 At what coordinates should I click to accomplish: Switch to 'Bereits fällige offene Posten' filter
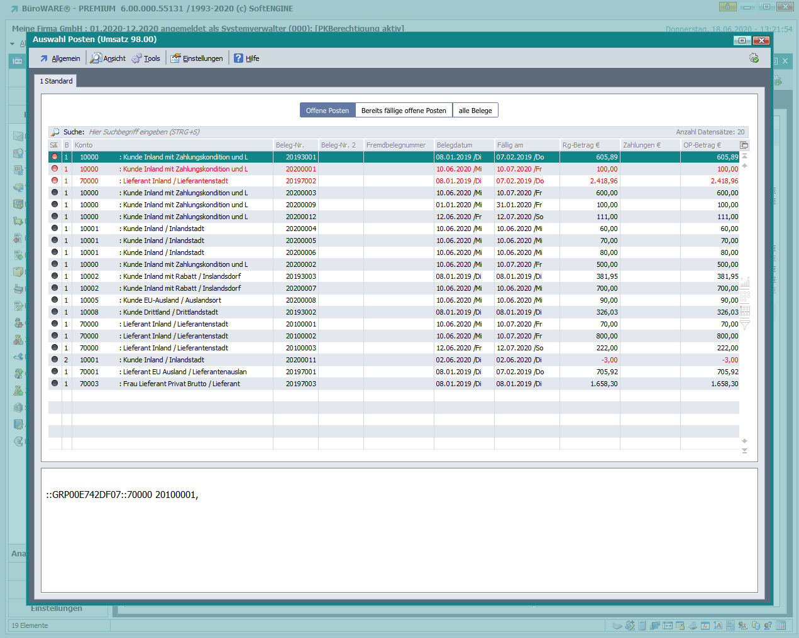click(x=404, y=111)
